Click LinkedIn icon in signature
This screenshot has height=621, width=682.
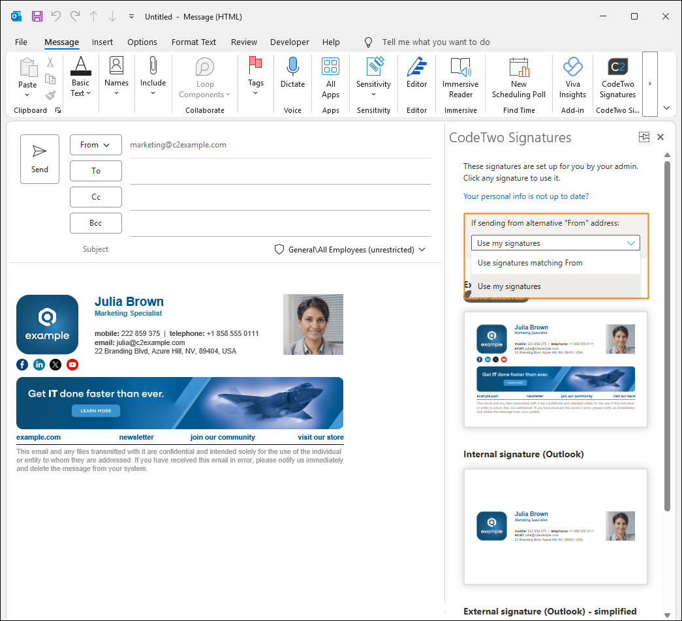(39, 365)
